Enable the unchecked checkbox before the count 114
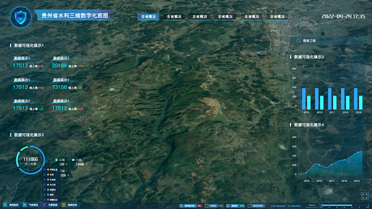This screenshot has width=372, height=209. [206, 206]
